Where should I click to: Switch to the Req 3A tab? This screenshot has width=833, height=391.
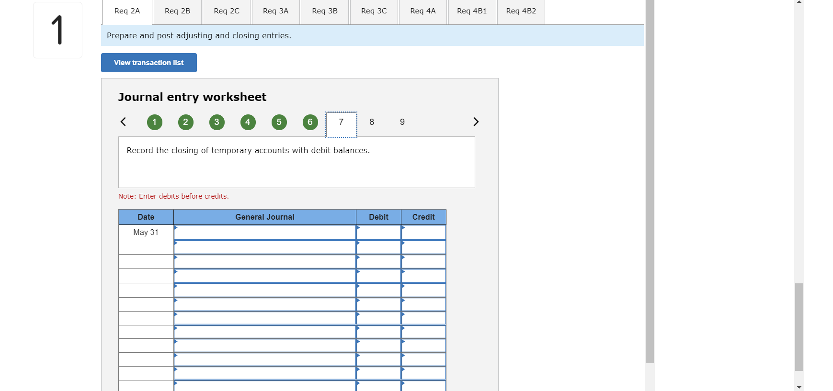[275, 12]
